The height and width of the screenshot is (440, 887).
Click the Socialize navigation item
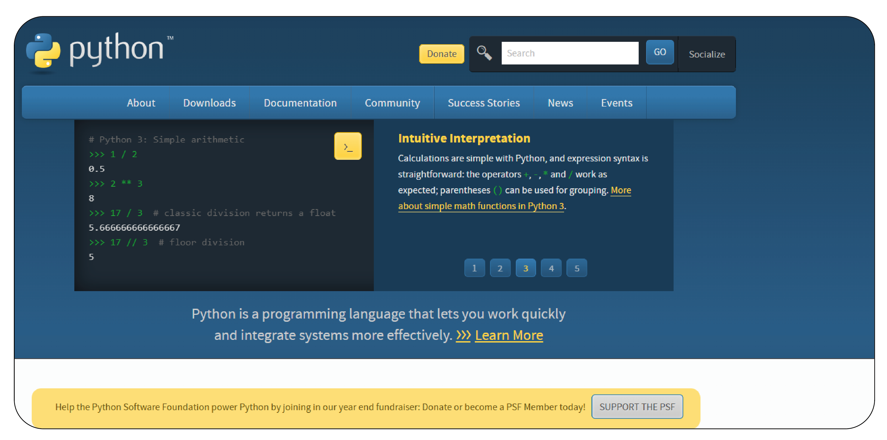(707, 54)
